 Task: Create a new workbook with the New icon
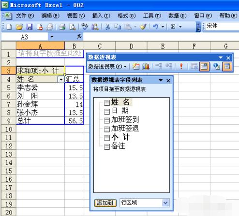click(x=9, y=27)
